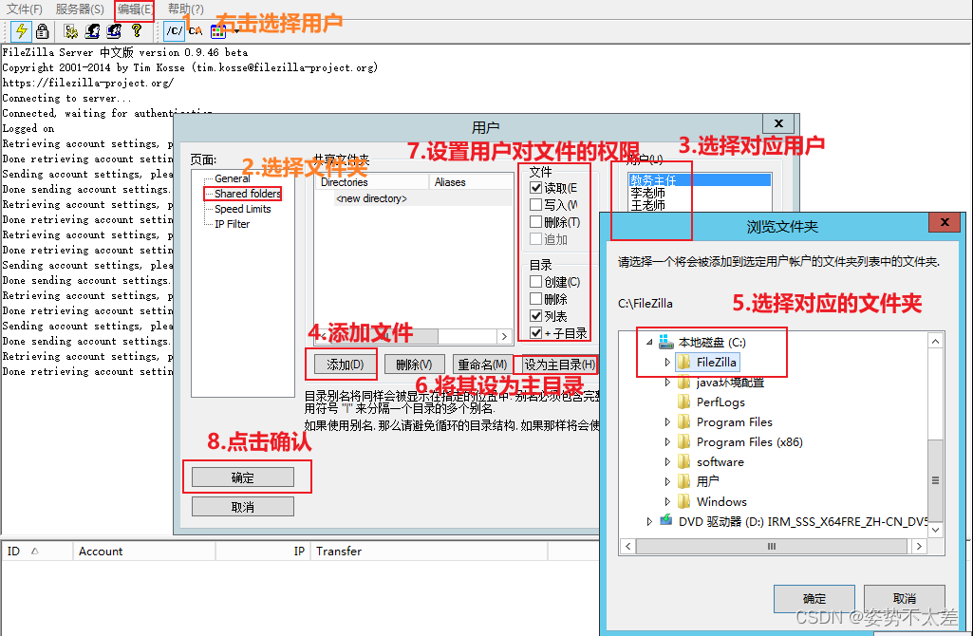Image resolution: width=973 pixels, height=636 pixels.
Task: Click the Transfer column header
Action: click(429, 551)
